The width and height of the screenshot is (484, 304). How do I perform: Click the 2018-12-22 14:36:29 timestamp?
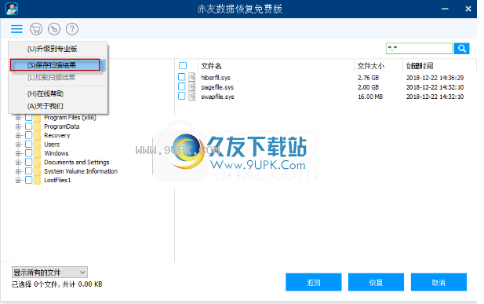[x=435, y=78]
